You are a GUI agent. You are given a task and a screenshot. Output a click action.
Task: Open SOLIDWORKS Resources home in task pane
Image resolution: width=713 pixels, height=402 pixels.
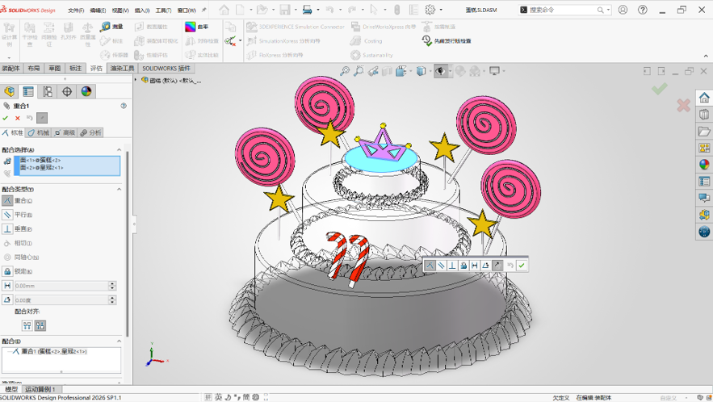click(704, 98)
